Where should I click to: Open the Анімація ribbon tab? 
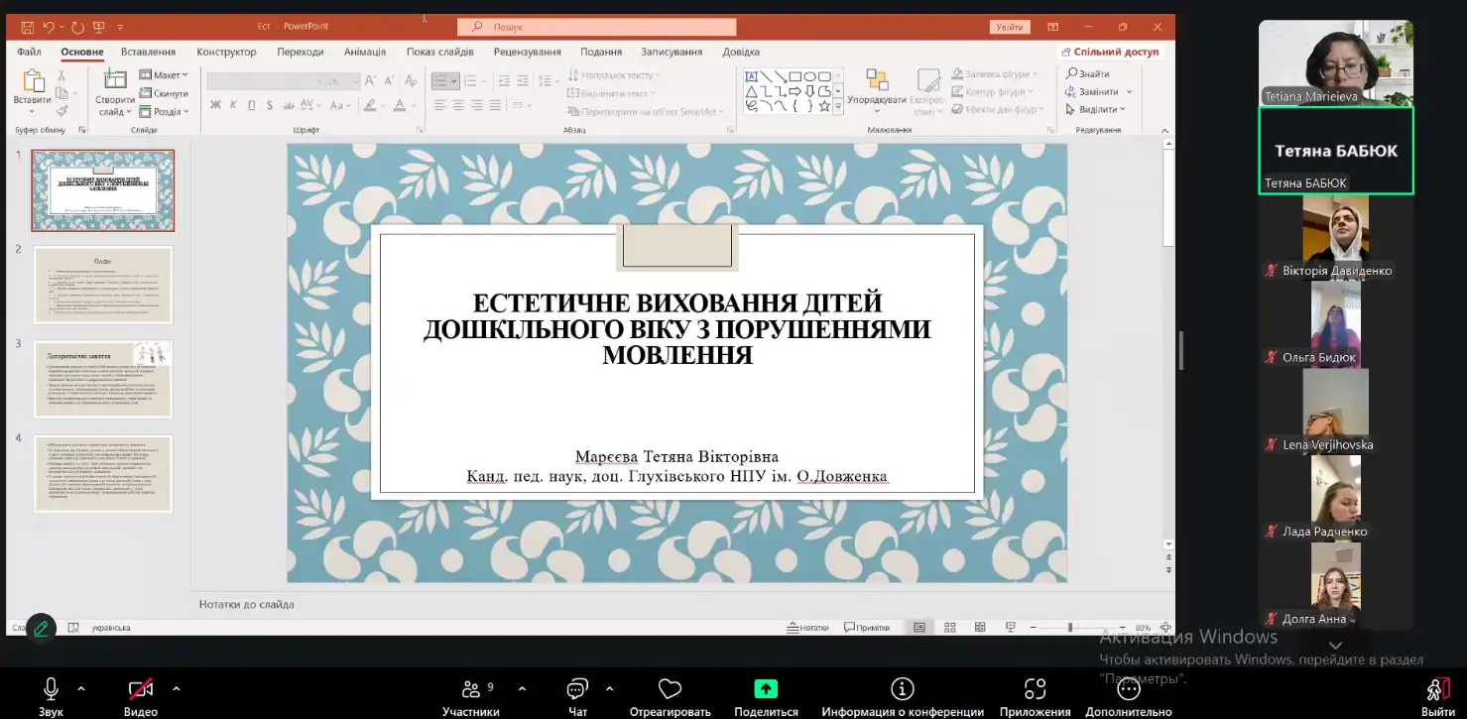(x=365, y=52)
